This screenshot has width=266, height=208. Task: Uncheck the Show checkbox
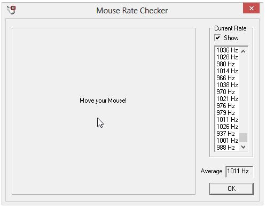217,38
